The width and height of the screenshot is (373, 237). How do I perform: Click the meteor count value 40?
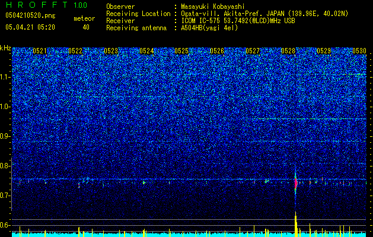point(86,27)
